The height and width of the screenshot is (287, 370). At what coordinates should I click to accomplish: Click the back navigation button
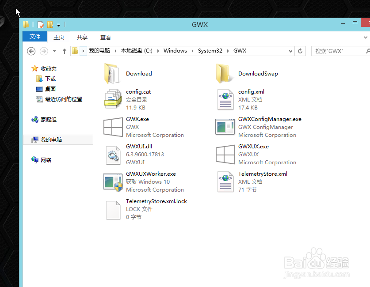(31, 51)
